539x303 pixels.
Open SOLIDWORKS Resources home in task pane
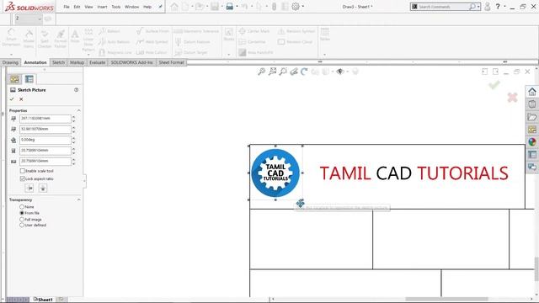pos(532,92)
